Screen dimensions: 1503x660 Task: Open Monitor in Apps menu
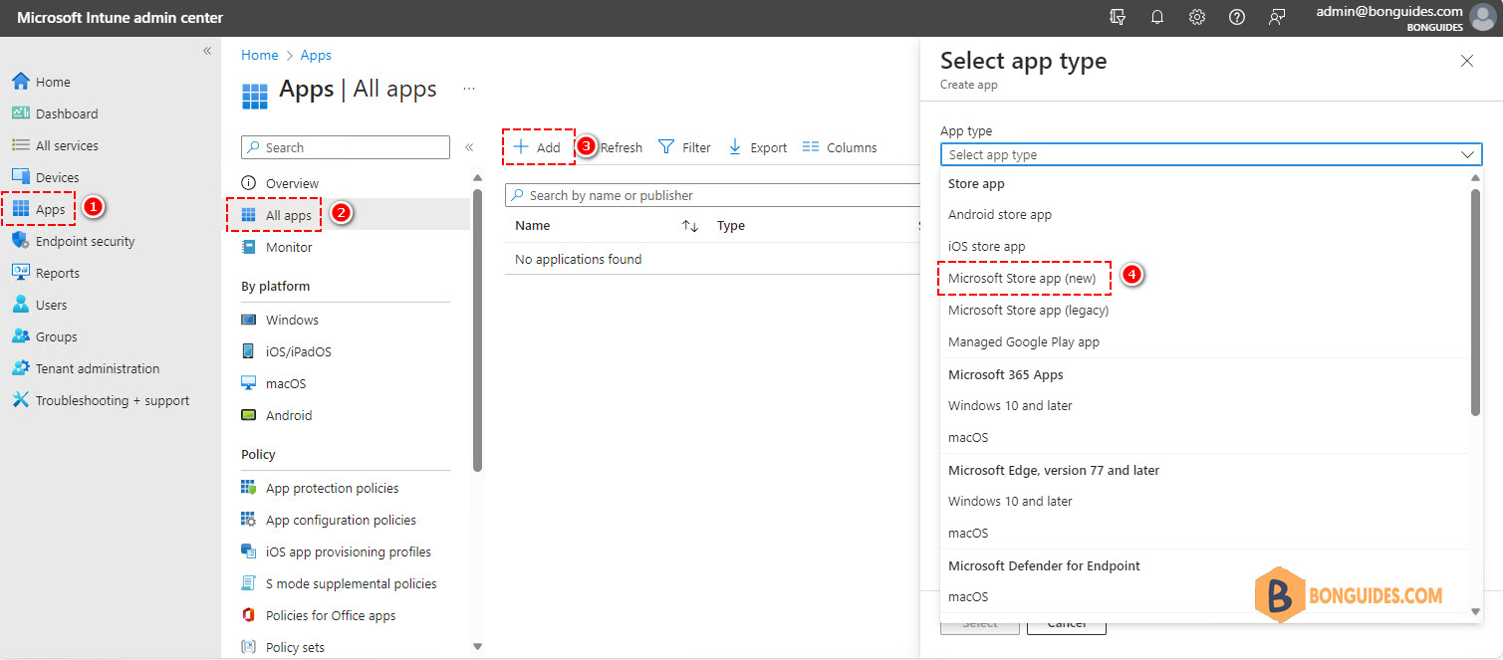(x=289, y=247)
